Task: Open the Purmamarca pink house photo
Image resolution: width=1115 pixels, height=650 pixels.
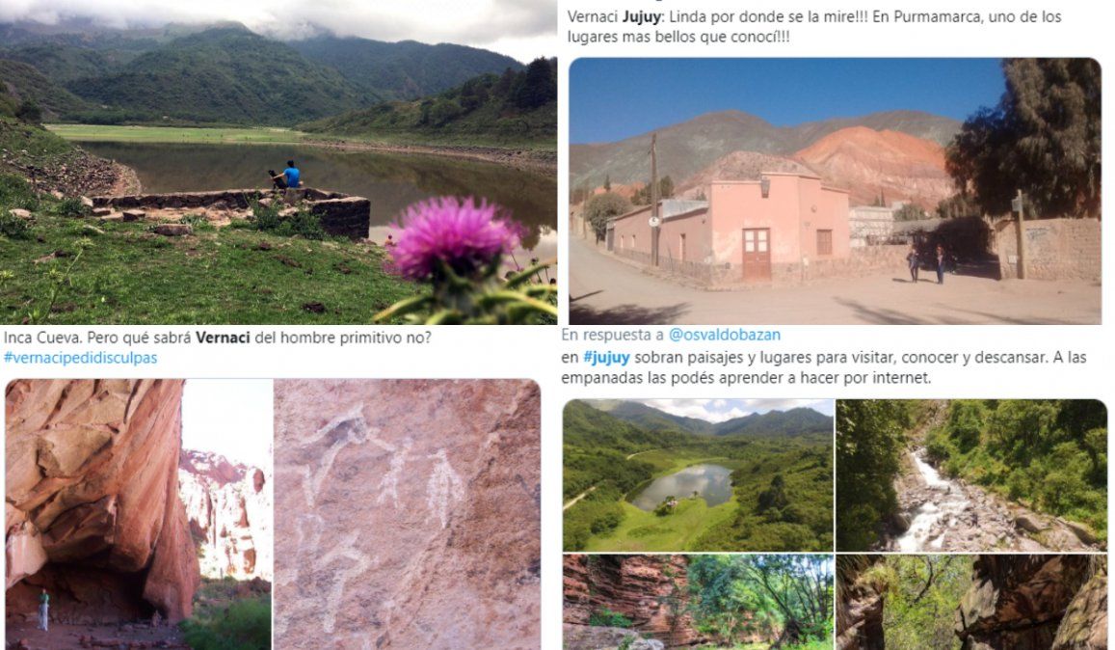Action: pyautogui.click(x=835, y=192)
